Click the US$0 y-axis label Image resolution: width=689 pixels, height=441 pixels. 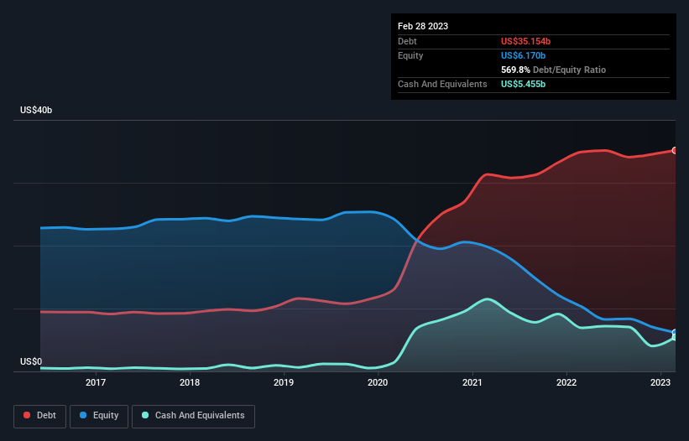[31, 361]
